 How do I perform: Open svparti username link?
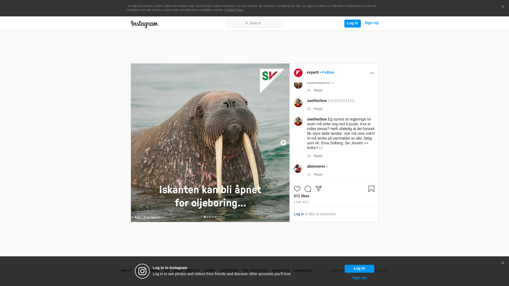coord(313,72)
